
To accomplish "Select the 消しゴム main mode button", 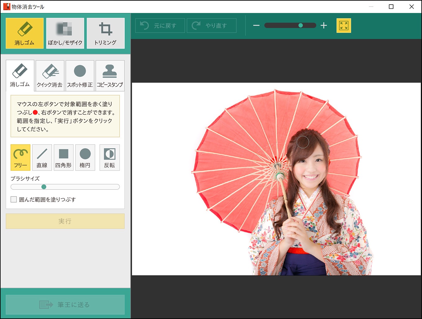I will click(25, 33).
